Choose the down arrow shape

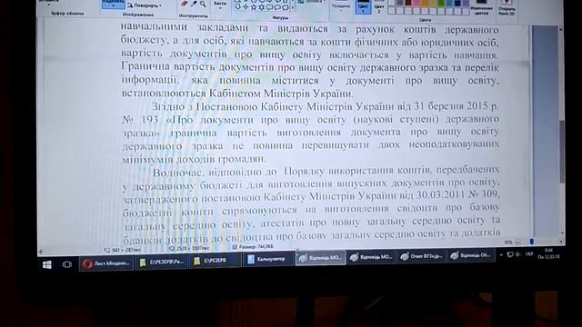click(x=238, y=7)
